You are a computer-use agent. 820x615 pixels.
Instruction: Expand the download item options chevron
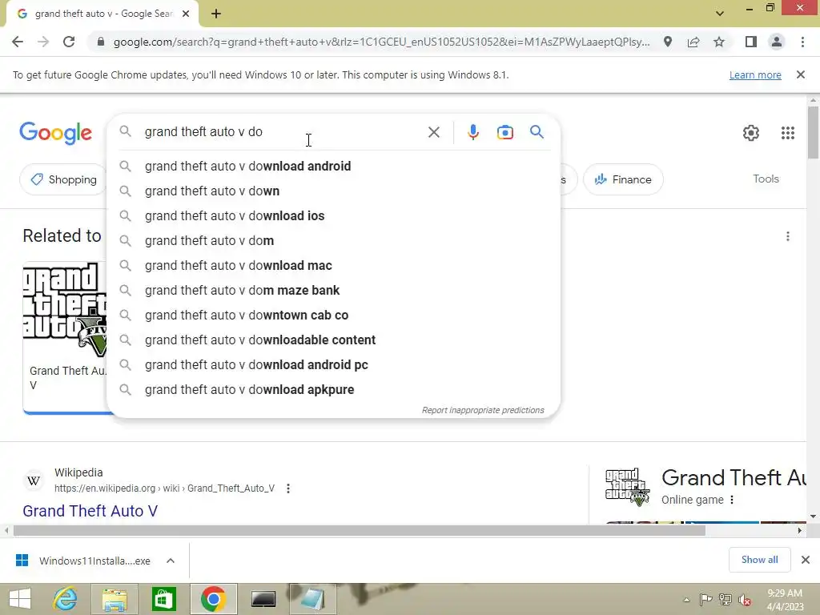[x=171, y=561]
